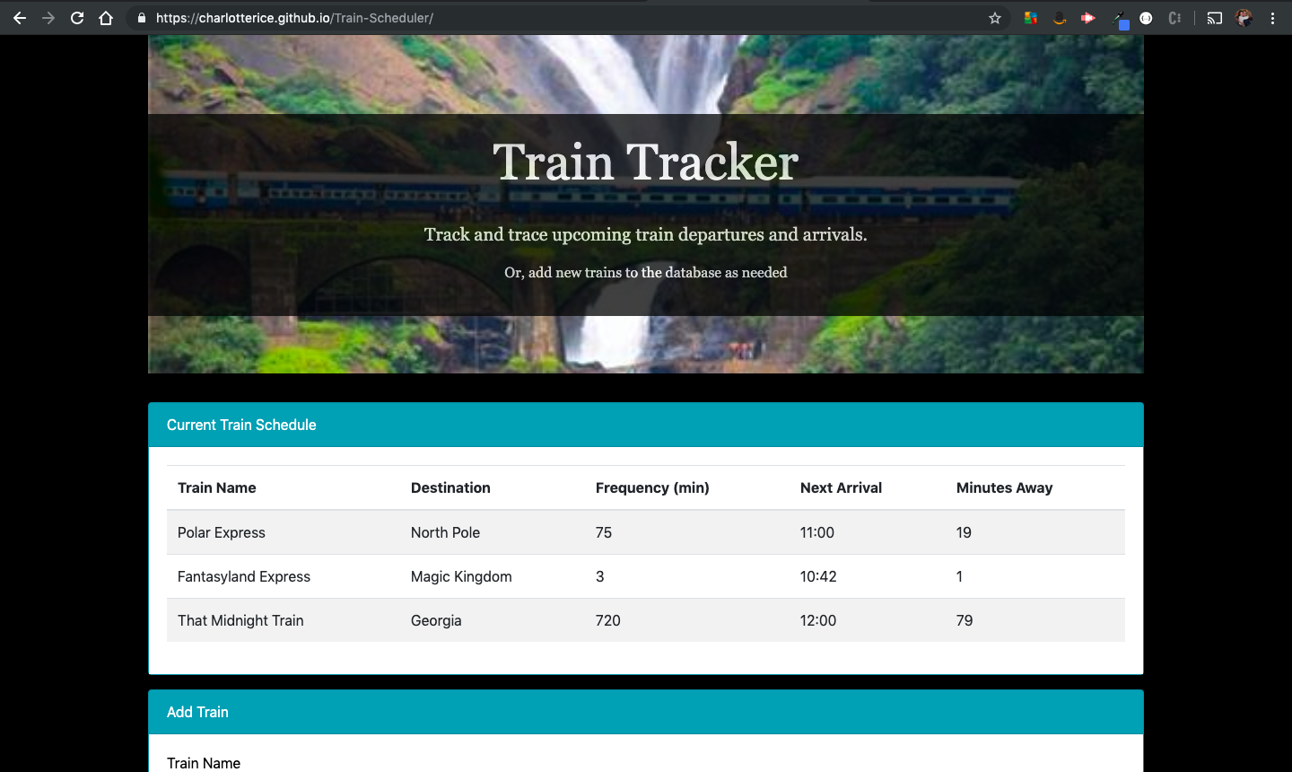Select the Magic Kingdom destination cell
1292x772 pixels.
coord(461,576)
